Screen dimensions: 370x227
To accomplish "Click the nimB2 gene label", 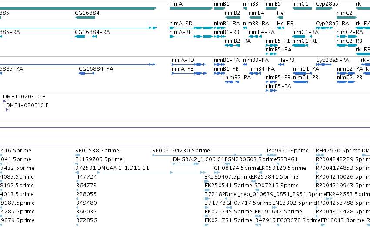I will (x=233, y=13).
